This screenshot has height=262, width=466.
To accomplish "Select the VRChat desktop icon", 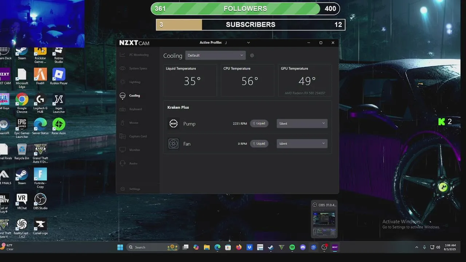I will (22, 202).
